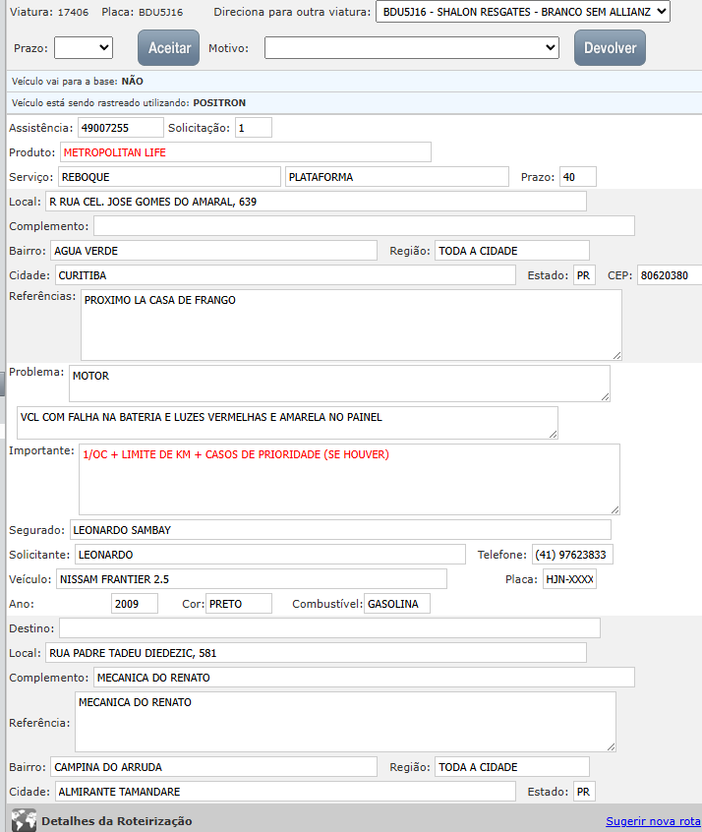The image size is (702, 832).
Task: Click the empty Destino field
Action: click(329, 627)
